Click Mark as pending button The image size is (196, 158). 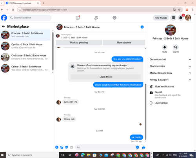tap(79, 43)
